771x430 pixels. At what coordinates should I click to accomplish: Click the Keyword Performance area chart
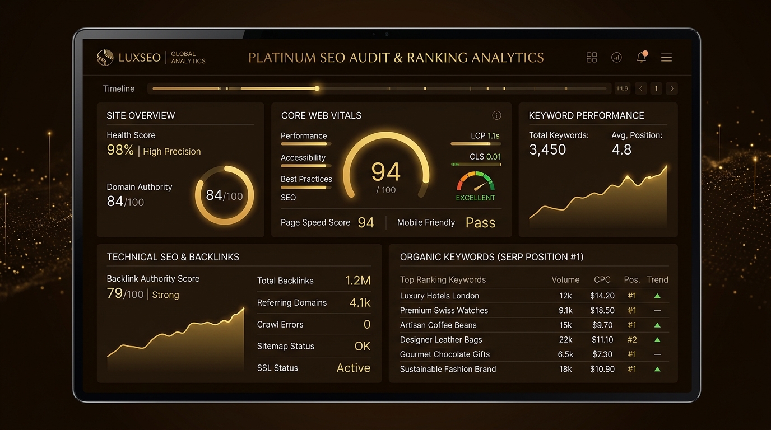[x=598, y=197]
